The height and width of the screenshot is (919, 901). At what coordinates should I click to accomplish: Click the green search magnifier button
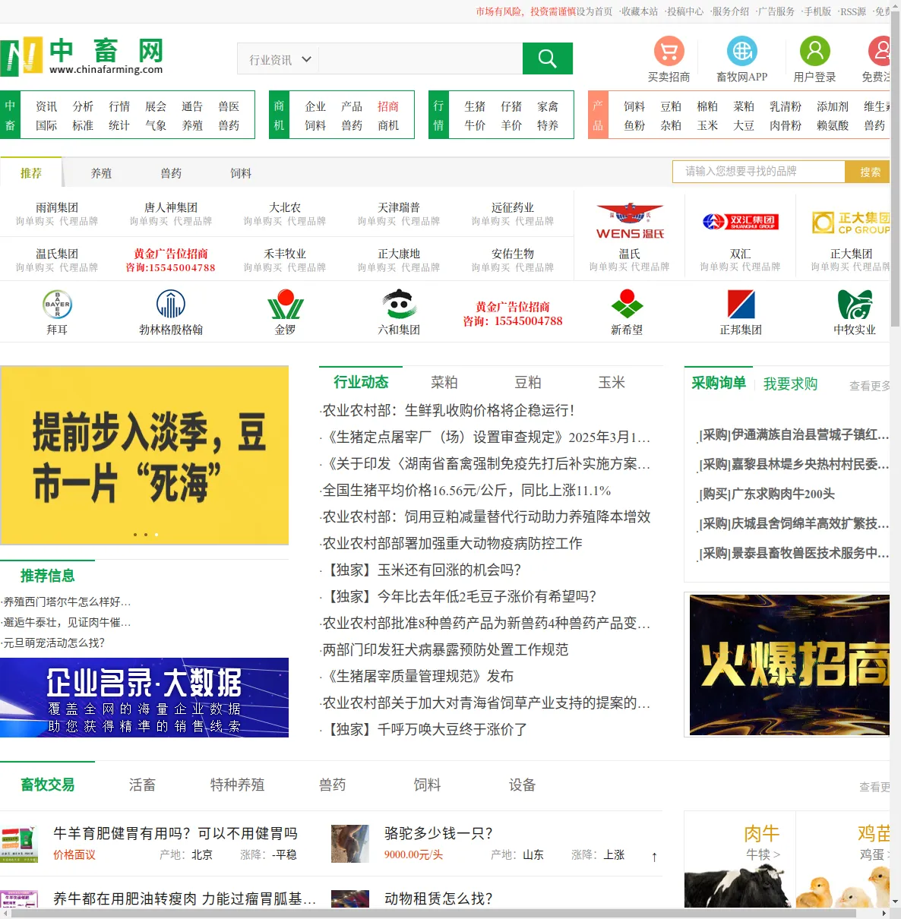pos(548,58)
